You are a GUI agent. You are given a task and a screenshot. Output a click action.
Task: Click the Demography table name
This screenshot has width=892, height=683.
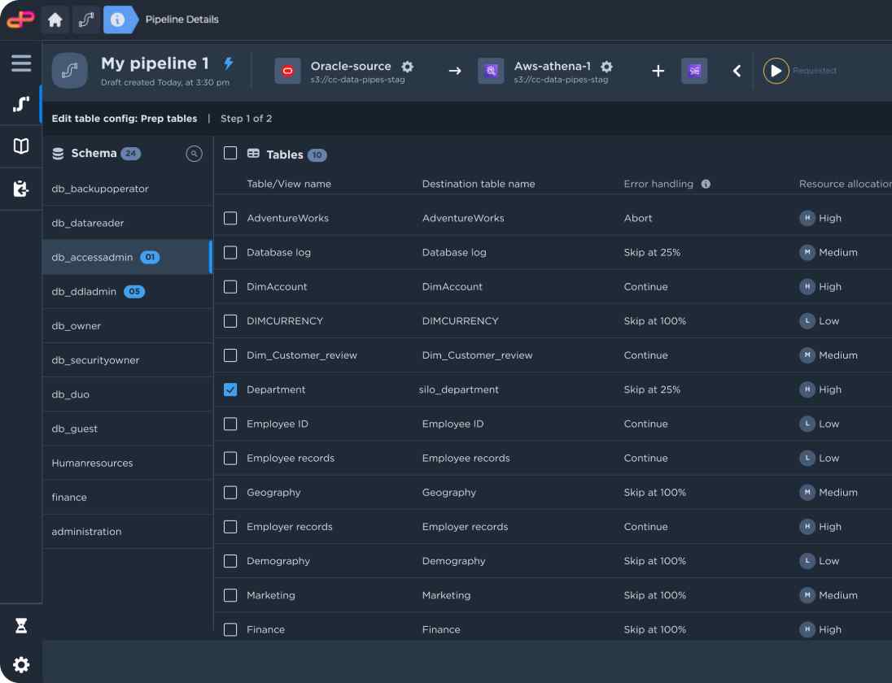[278, 561]
